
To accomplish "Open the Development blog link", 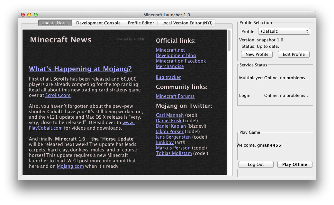I will pyautogui.click(x=176, y=56).
